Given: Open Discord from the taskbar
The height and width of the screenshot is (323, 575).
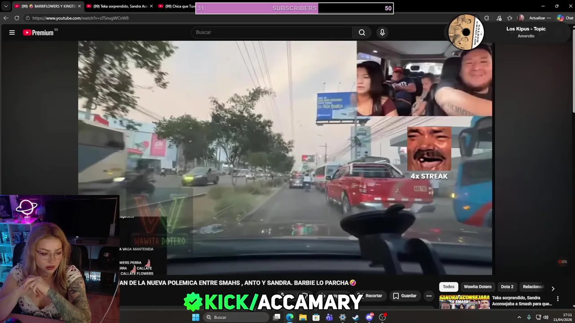Looking at the screenshot, I should click(x=369, y=317).
